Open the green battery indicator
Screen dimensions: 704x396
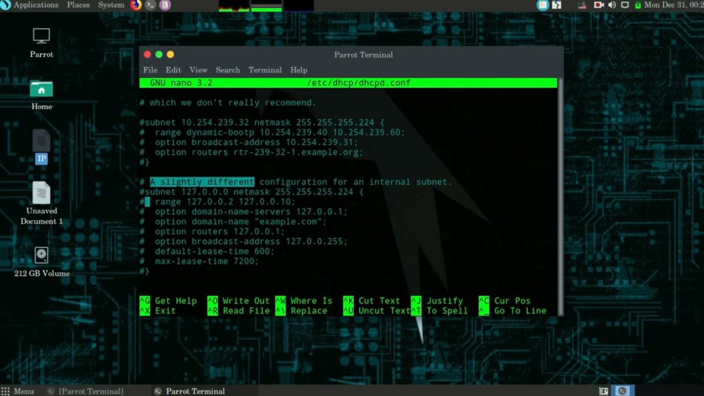pyautogui.click(x=638, y=5)
